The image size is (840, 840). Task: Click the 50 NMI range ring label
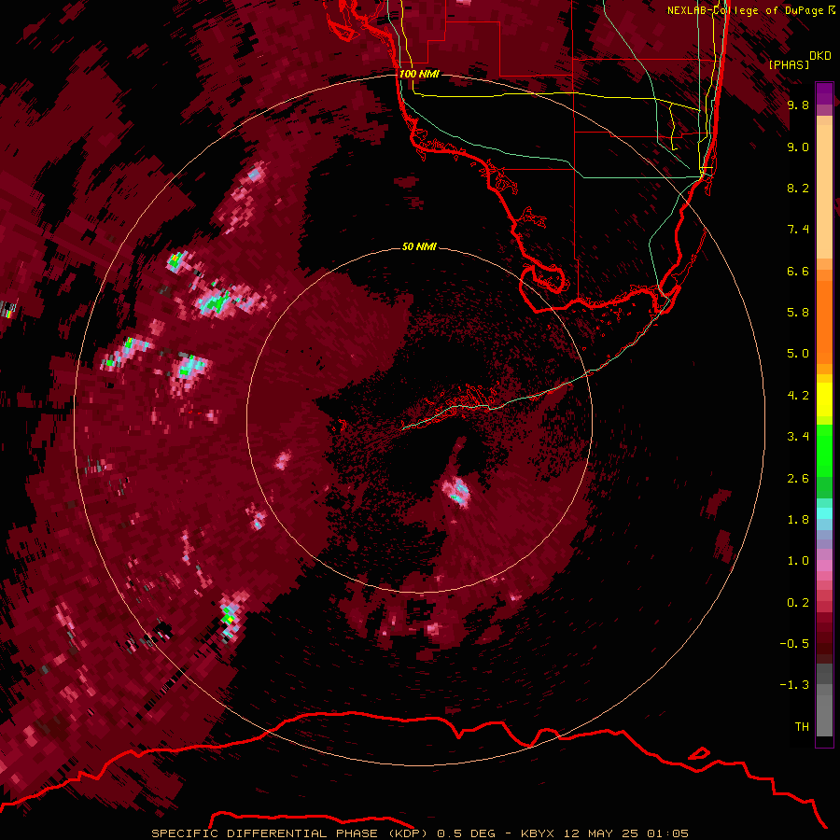(x=419, y=246)
